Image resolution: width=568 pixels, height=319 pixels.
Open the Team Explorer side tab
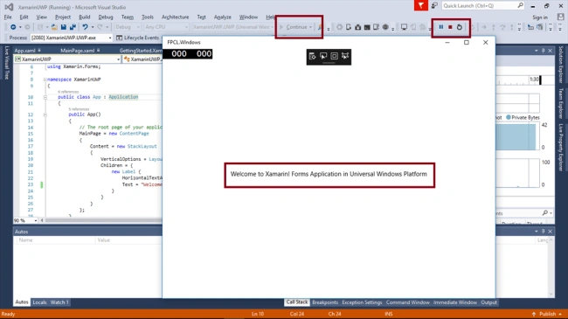coord(561,103)
